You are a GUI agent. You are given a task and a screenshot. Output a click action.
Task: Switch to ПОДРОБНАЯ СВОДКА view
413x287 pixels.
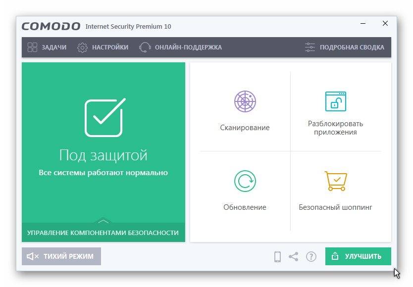[x=352, y=48]
